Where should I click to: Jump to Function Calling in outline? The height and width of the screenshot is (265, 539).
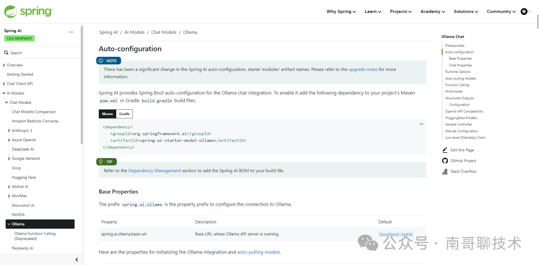(457, 85)
